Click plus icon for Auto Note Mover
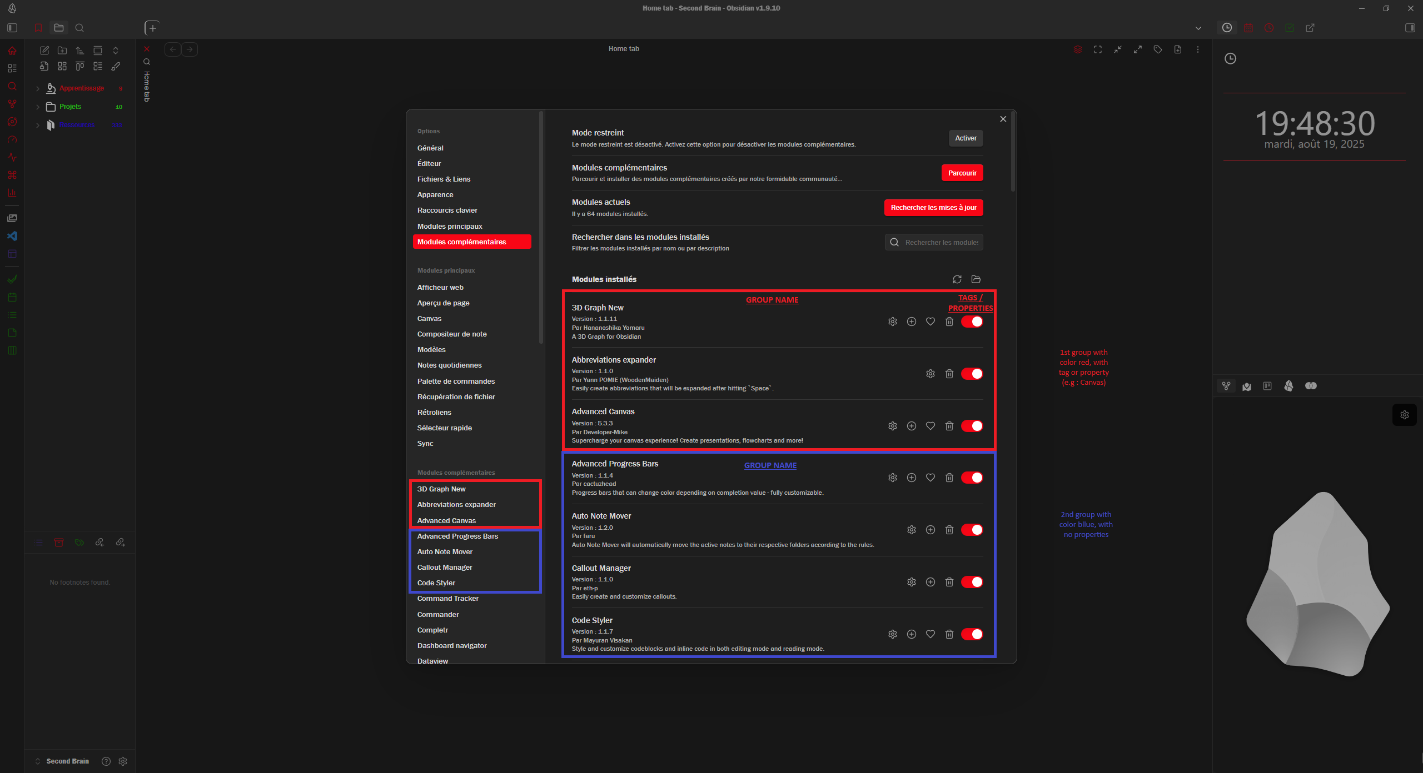This screenshot has width=1423, height=773. click(x=930, y=530)
